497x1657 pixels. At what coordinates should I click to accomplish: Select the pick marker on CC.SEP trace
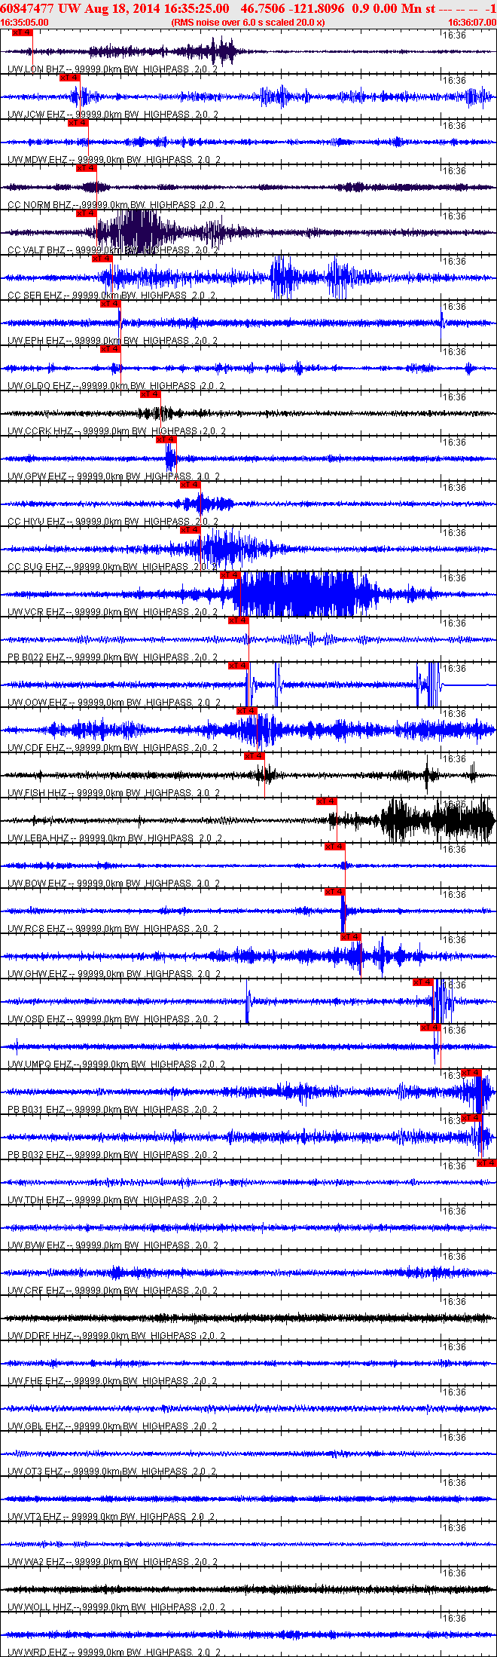coord(102,259)
